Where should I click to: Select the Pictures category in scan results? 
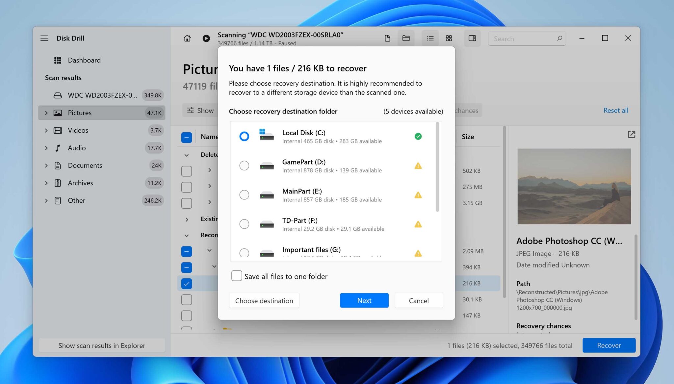(80, 113)
